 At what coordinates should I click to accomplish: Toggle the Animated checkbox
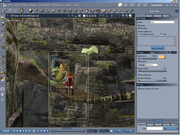139,28
